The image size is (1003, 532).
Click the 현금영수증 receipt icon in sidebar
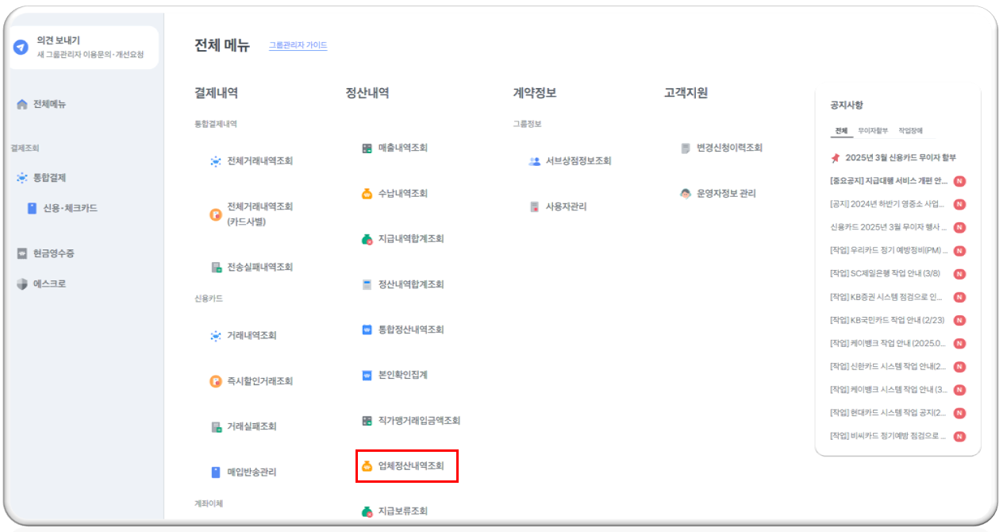coord(22,254)
